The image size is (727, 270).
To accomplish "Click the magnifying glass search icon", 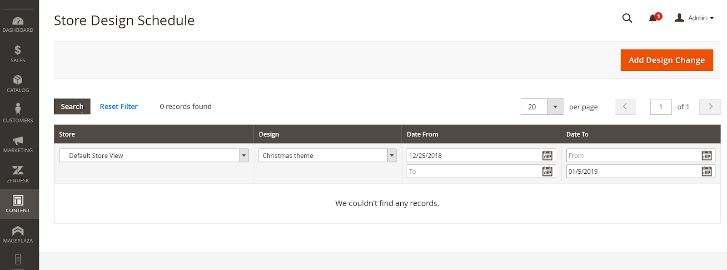I will [627, 18].
